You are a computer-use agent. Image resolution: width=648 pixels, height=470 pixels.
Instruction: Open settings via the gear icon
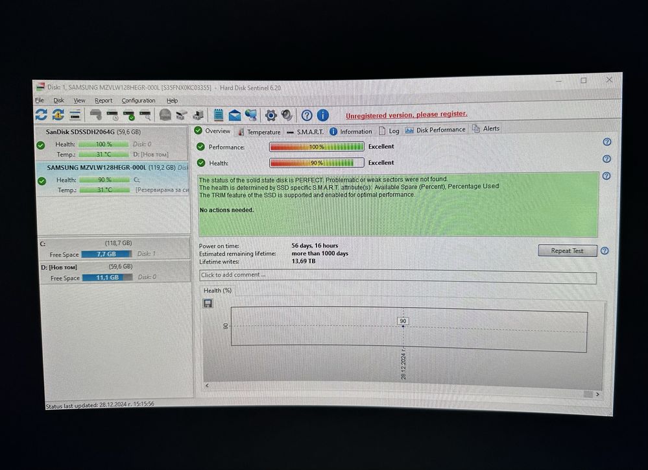[270, 115]
